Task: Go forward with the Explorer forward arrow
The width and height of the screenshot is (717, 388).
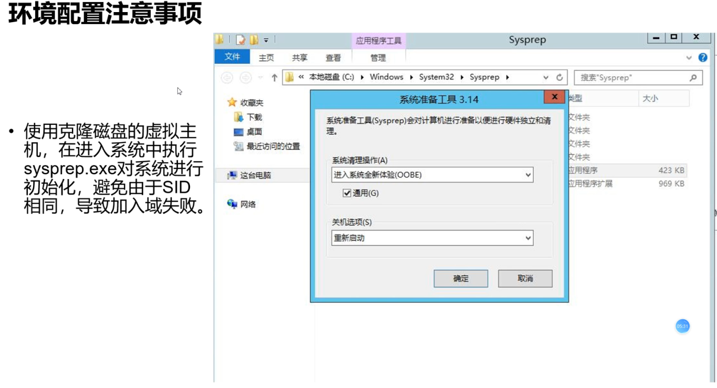Action: click(245, 78)
